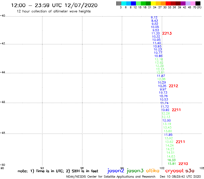
Task: Click the 2211 time stamp beside 10.92
Action: pos(176,110)
